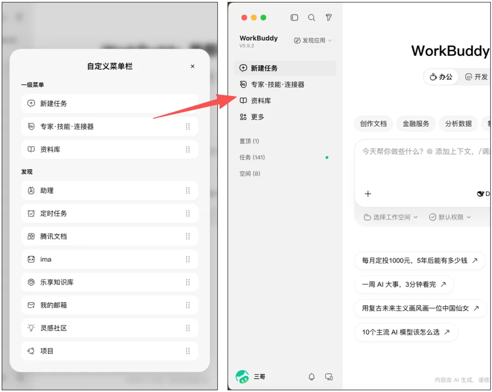The image size is (492, 392).
Task: Open the 发现应用 dropdown
Action: click(x=313, y=40)
